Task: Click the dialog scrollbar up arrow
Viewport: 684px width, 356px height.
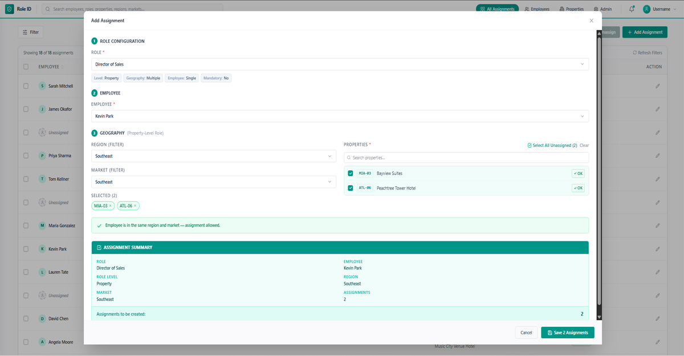Action: coord(599,33)
